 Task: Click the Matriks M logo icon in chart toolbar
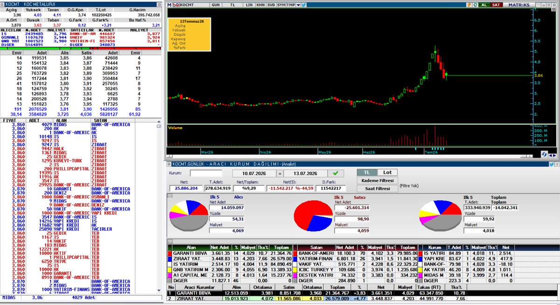pos(170,5)
